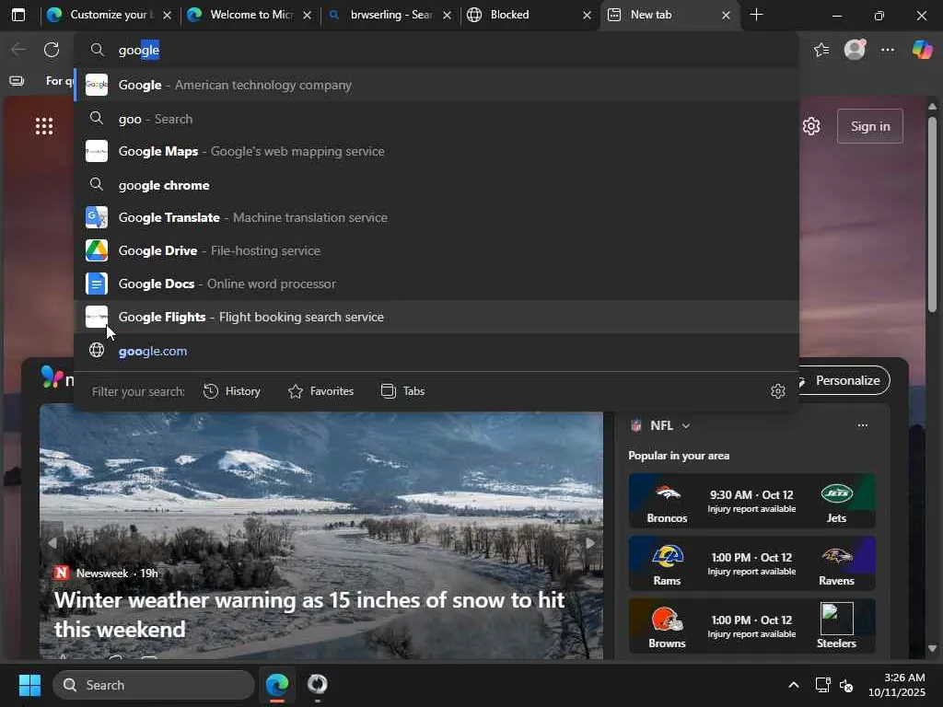Viewport: 943px width, 707px height.
Task: Filter search by Tabs
Action: 403,391
